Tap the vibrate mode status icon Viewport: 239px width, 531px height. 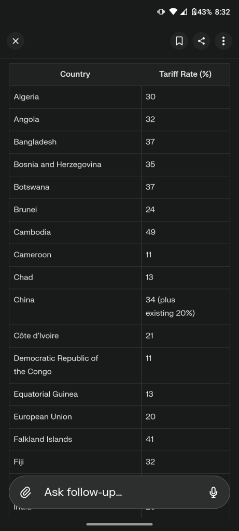pyautogui.click(x=161, y=12)
